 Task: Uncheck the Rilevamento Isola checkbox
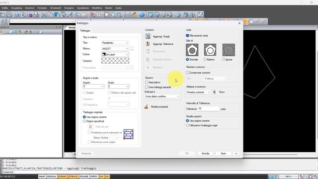(x=187, y=35)
